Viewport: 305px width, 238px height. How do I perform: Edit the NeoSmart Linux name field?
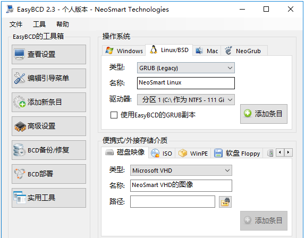click(186, 83)
